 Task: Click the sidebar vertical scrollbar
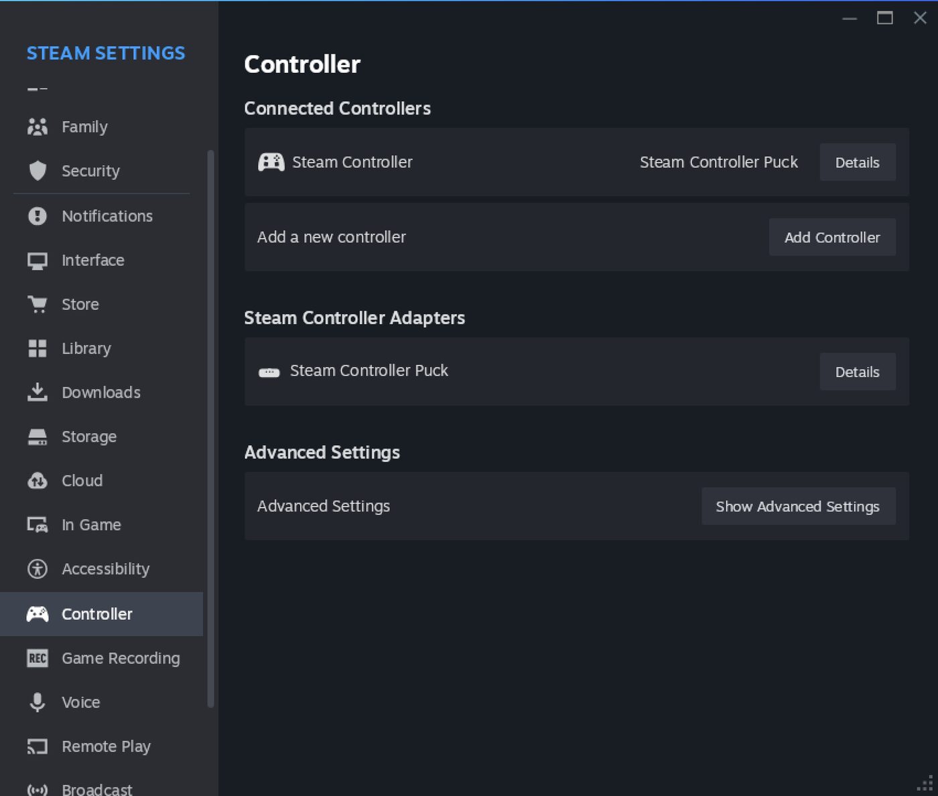211,428
